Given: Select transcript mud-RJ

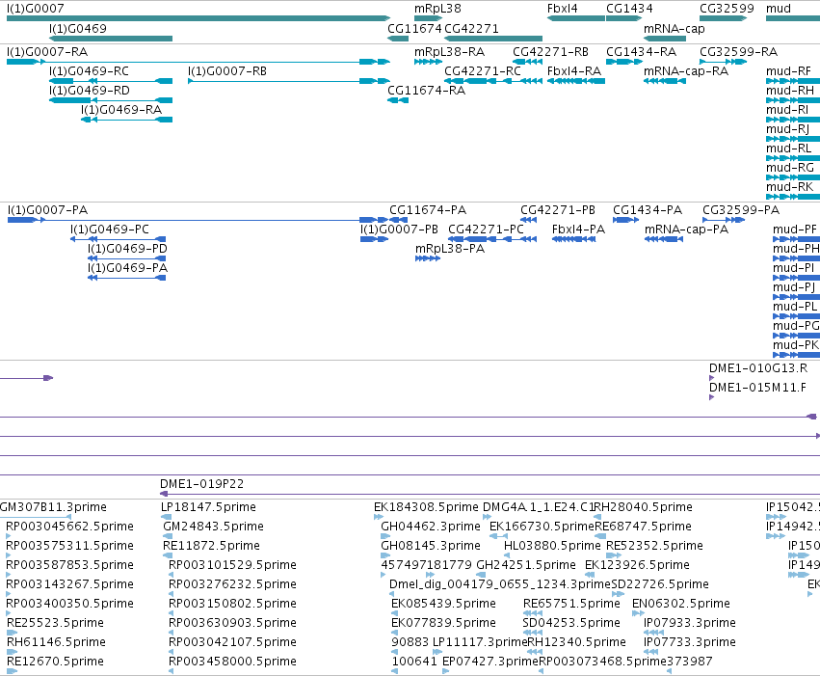Looking at the screenshot, I should pyautogui.click(x=793, y=139).
